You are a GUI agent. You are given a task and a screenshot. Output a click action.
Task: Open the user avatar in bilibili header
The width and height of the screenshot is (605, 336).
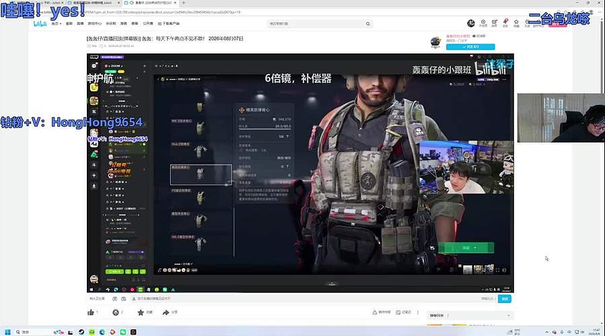[470, 24]
